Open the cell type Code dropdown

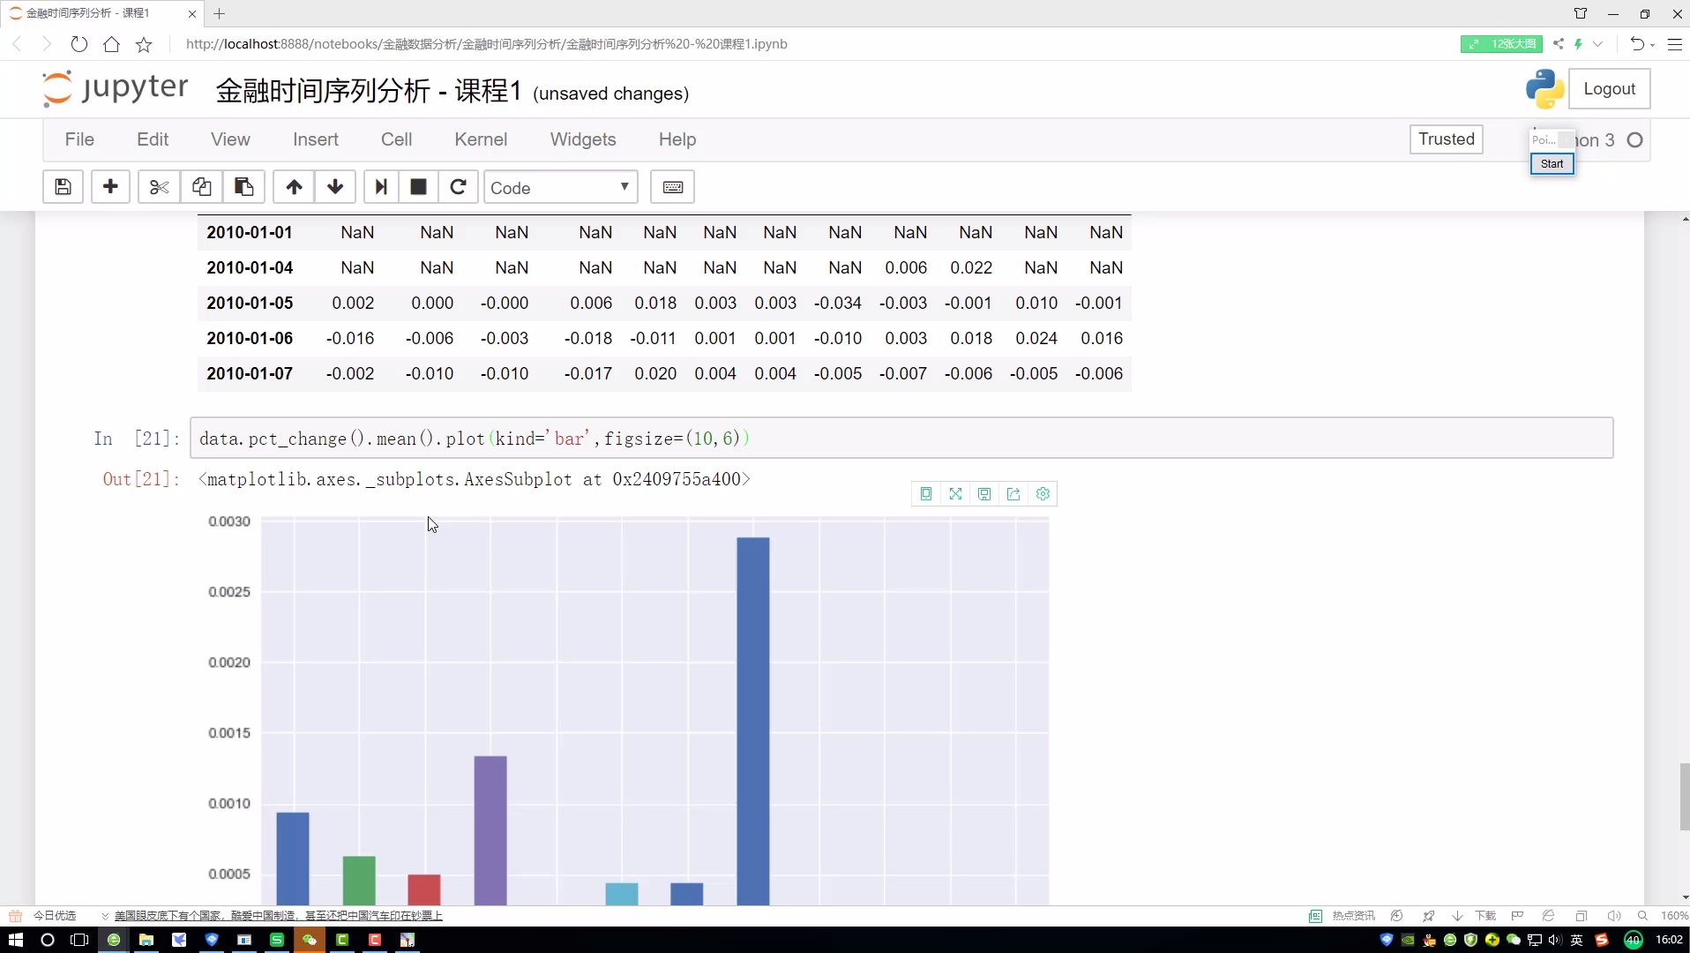coord(560,187)
